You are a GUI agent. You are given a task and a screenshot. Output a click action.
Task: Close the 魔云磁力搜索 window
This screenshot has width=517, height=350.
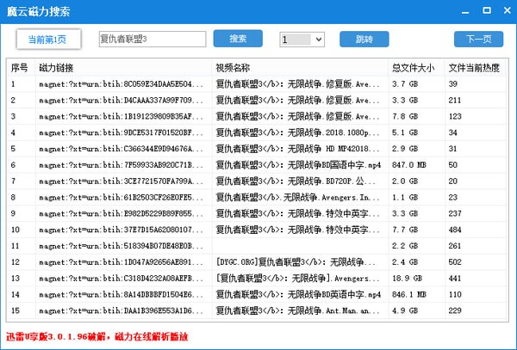pos(508,10)
